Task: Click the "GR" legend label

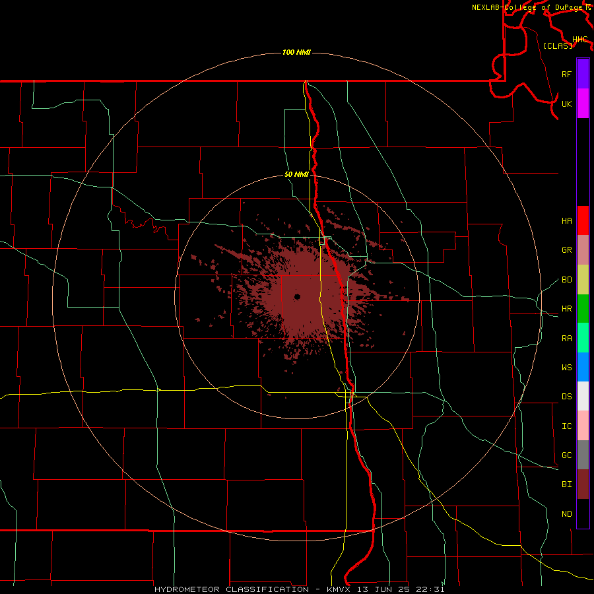Action: click(566, 250)
